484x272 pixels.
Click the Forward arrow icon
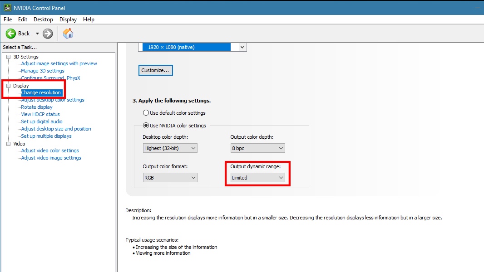click(x=48, y=34)
